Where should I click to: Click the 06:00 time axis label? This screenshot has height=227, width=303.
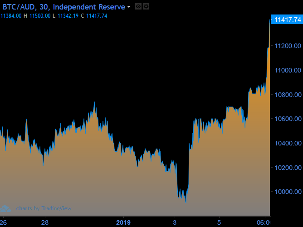(264, 222)
